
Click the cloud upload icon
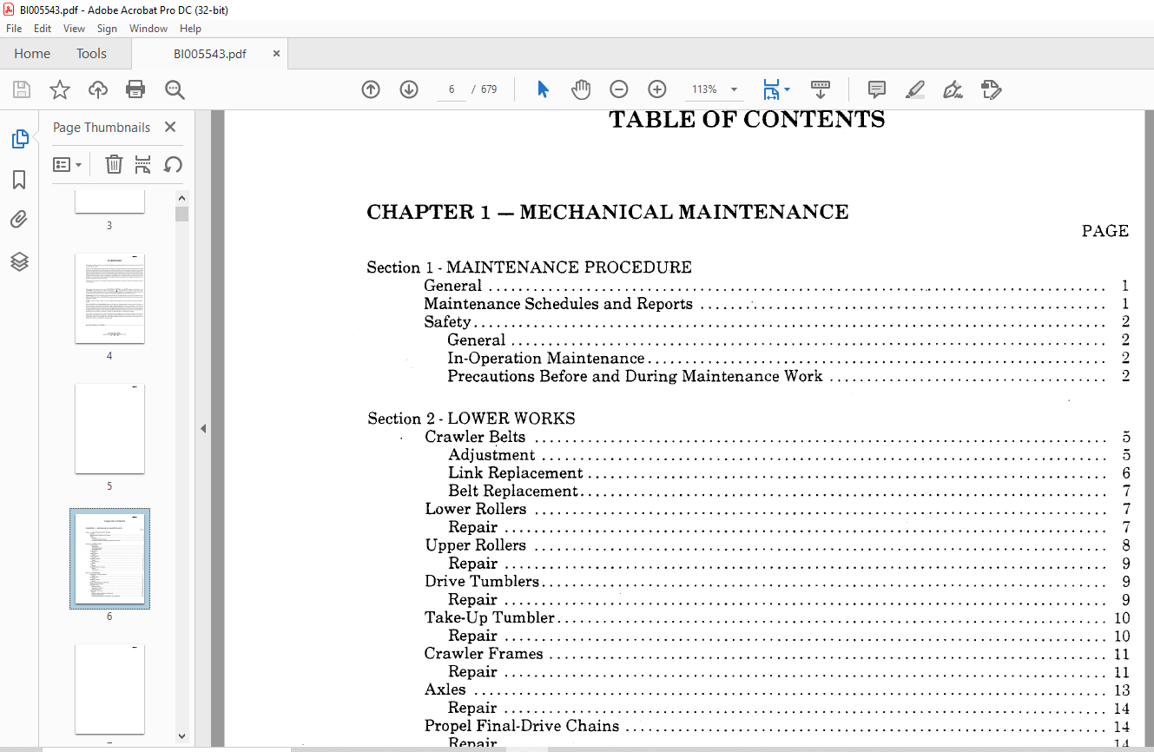[98, 89]
